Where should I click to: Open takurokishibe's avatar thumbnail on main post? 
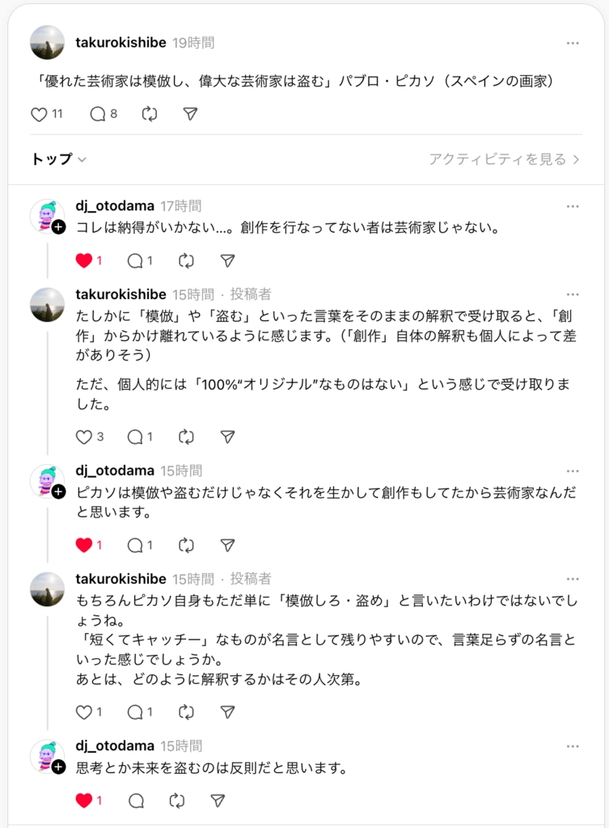pyautogui.click(x=47, y=43)
